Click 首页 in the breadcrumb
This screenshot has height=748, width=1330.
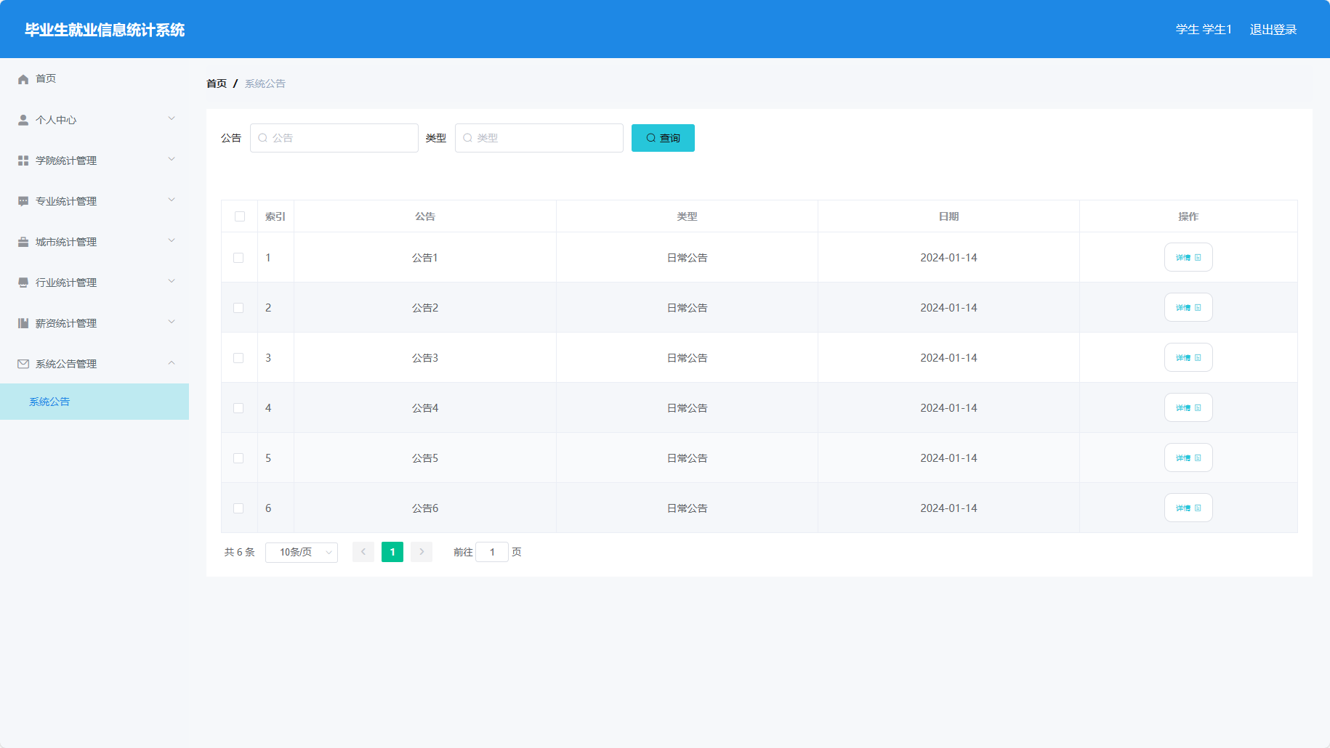[217, 84]
